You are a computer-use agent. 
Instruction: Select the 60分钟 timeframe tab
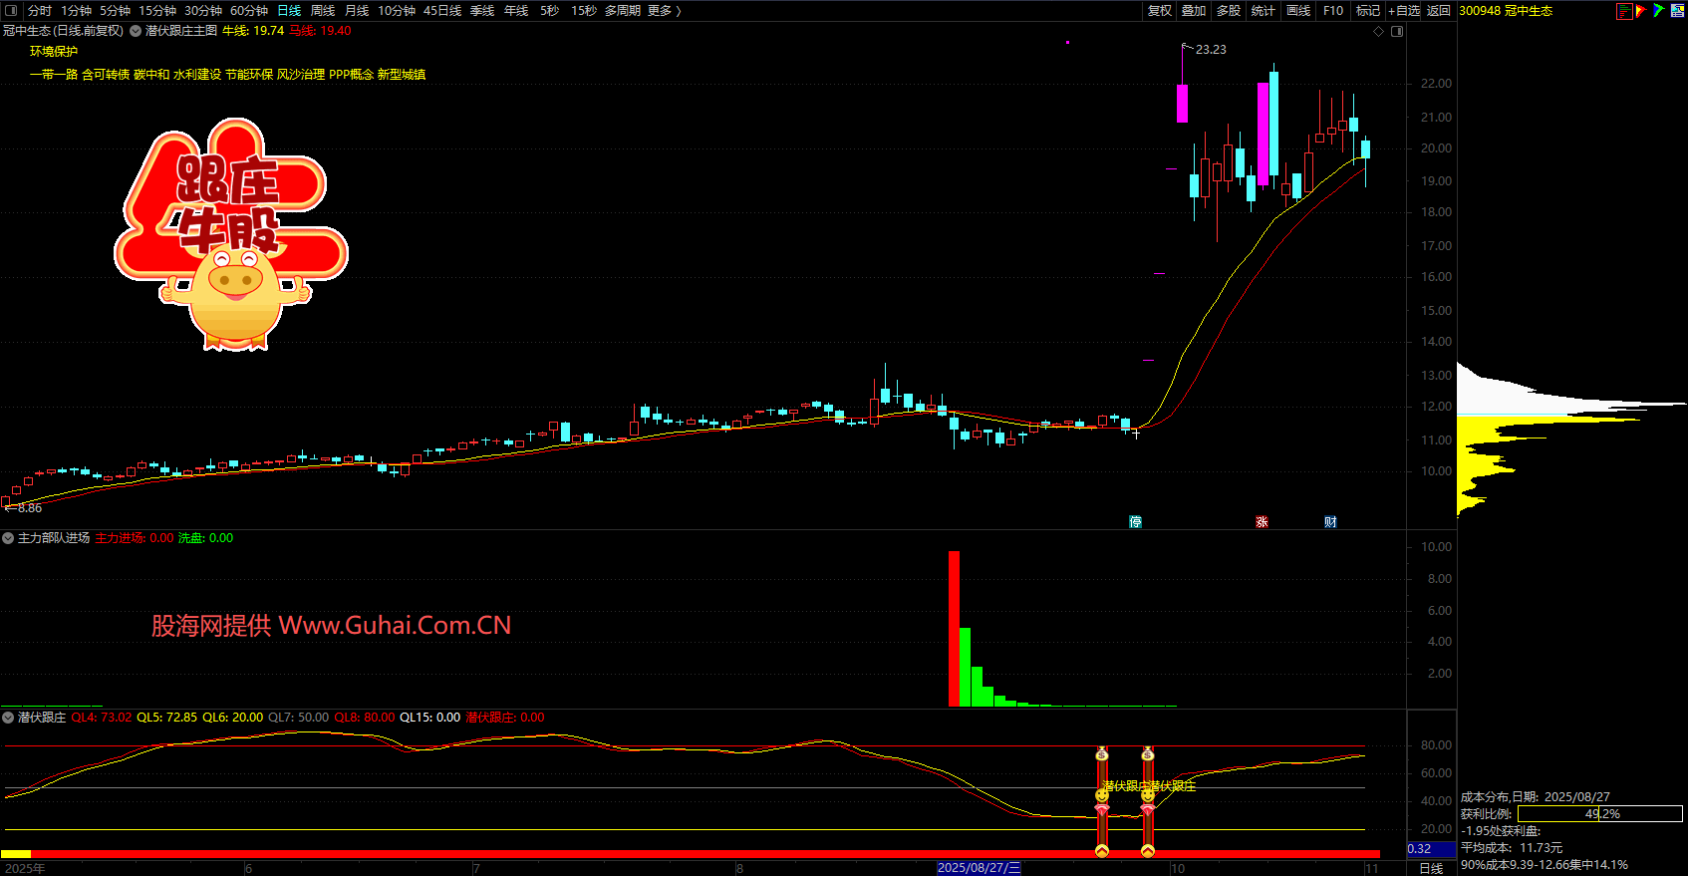[x=249, y=11]
